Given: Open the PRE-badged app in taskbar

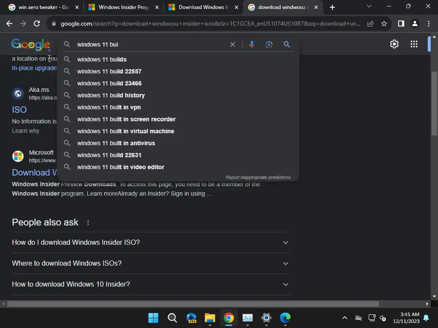Looking at the screenshot, I should (191, 318).
